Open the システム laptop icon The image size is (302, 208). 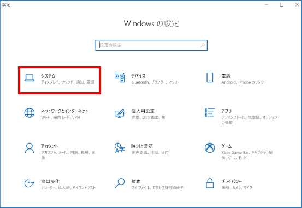click(x=29, y=78)
